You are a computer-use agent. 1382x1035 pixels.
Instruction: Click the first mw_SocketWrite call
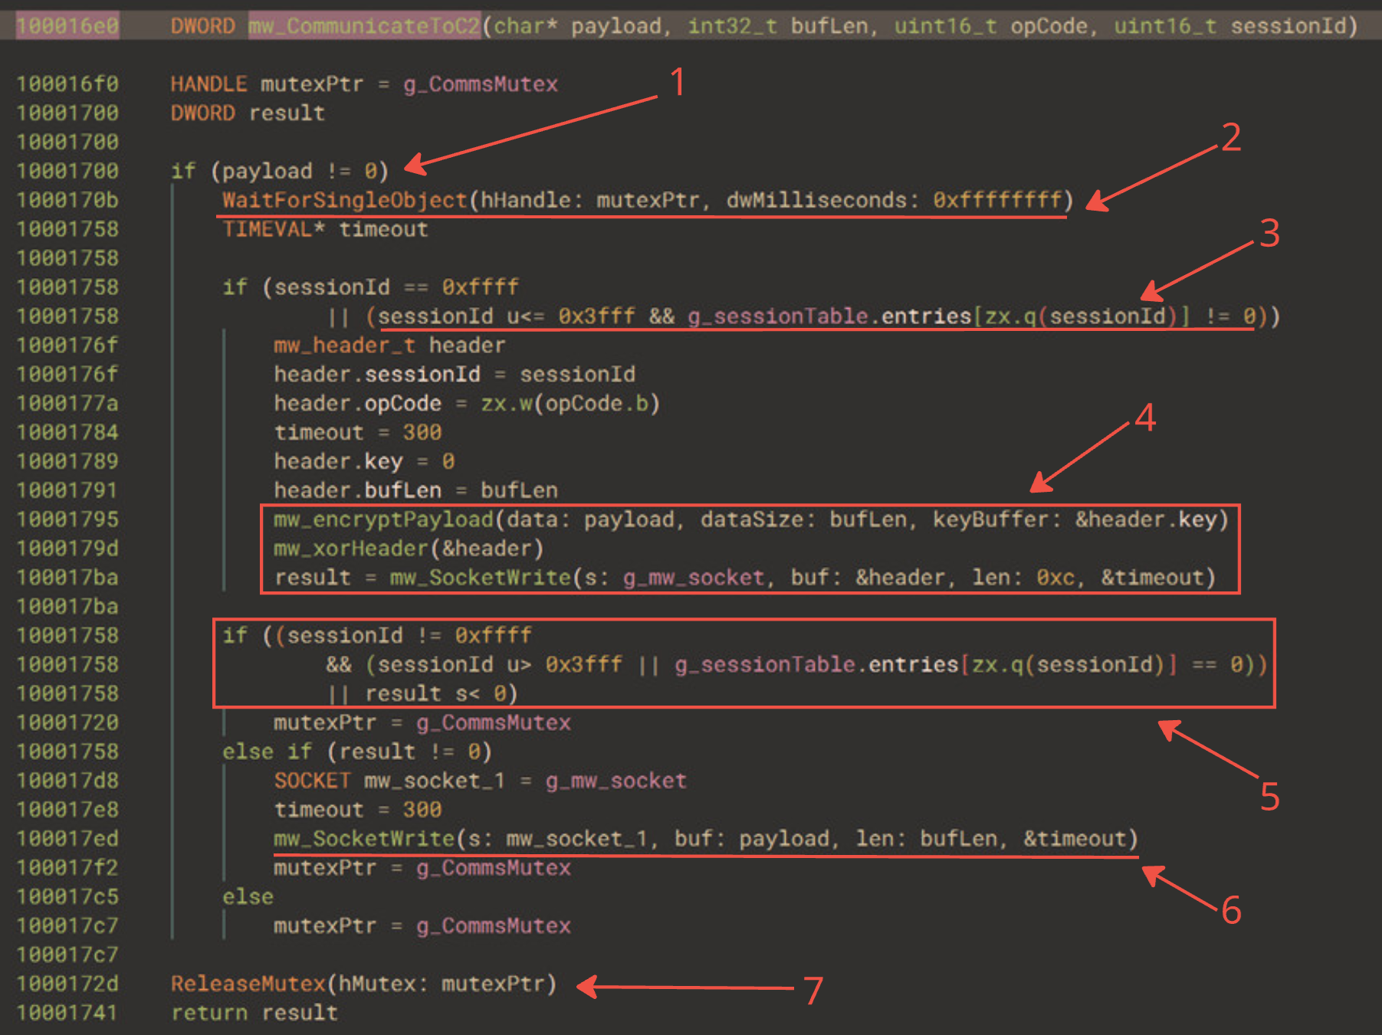click(x=481, y=578)
